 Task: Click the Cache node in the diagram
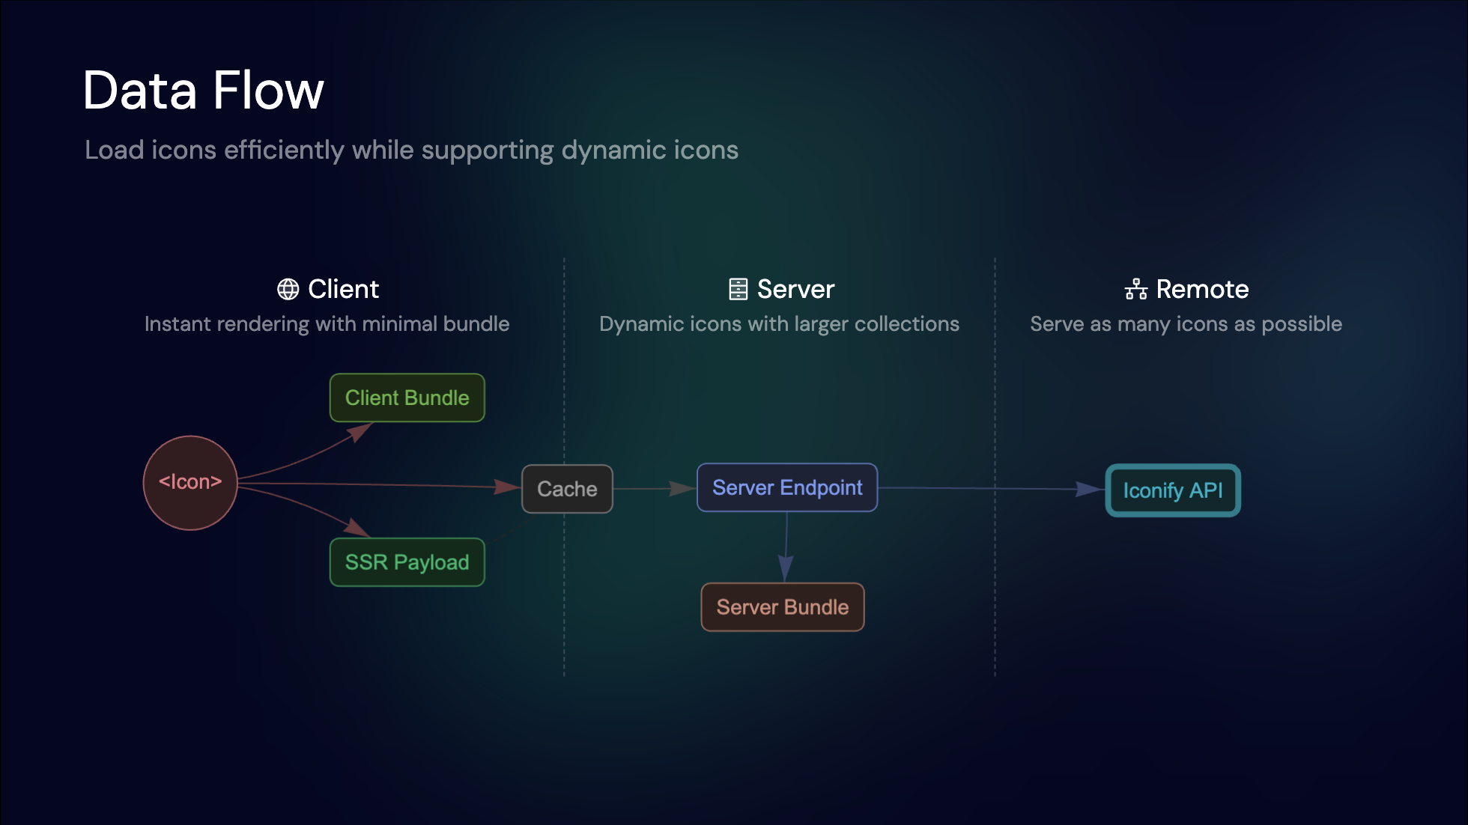click(567, 489)
